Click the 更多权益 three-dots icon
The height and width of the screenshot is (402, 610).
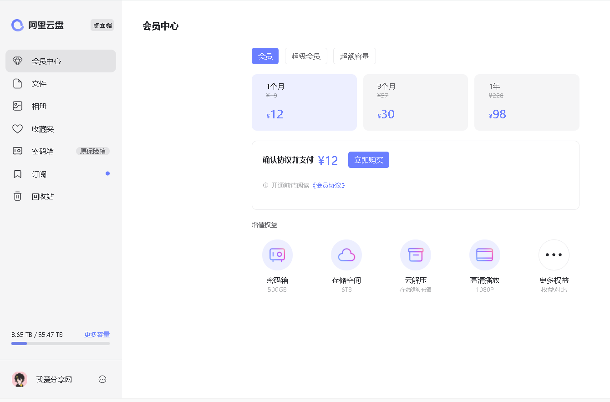point(554,255)
